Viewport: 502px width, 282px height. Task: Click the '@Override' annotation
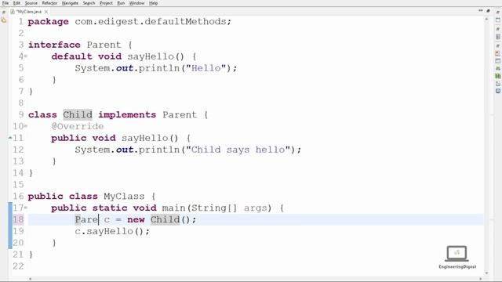pyautogui.click(x=78, y=126)
